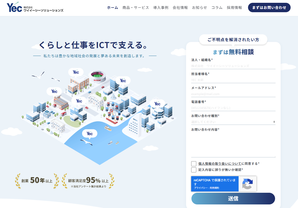Check the 記入内容に誤りが無いか確認 checkbox

[x=194, y=170]
